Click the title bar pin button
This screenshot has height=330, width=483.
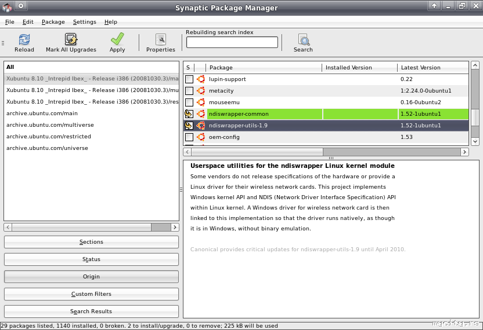pos(21,6)
